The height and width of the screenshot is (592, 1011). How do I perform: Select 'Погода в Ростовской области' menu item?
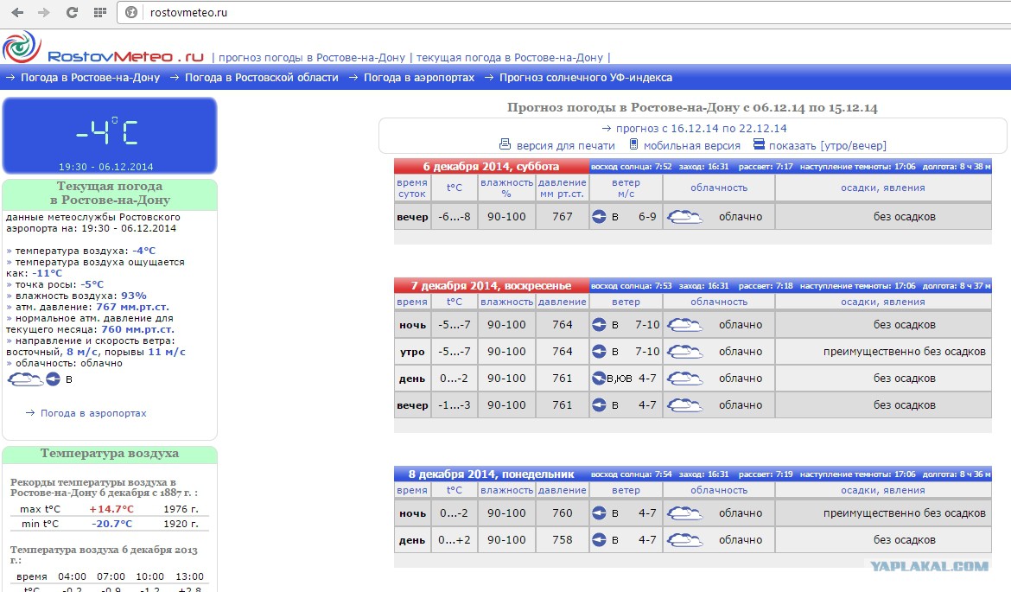tap(262, 78)
